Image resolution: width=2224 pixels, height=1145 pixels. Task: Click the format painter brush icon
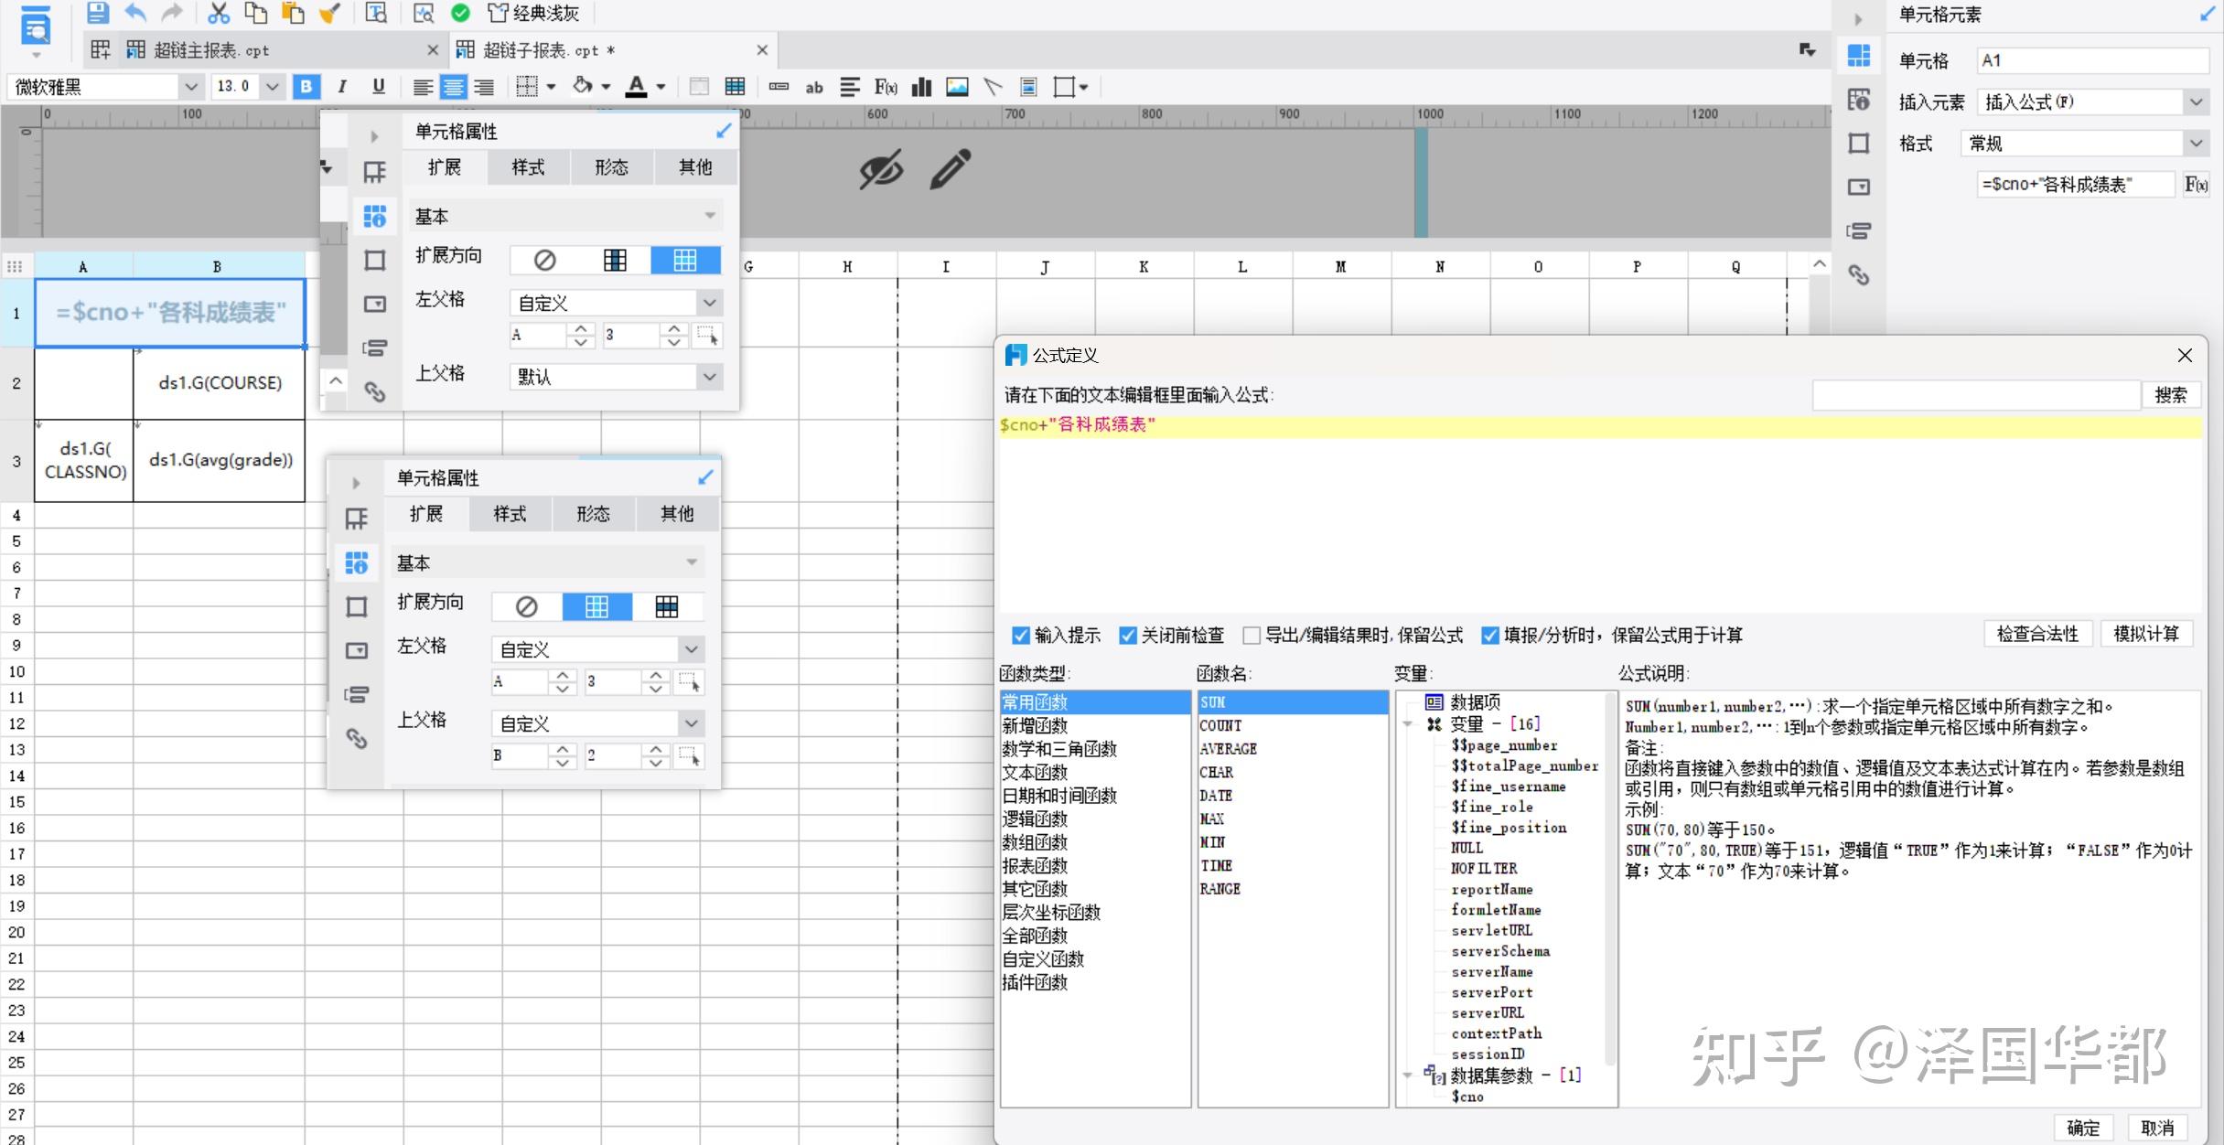(x=329, y=13)
